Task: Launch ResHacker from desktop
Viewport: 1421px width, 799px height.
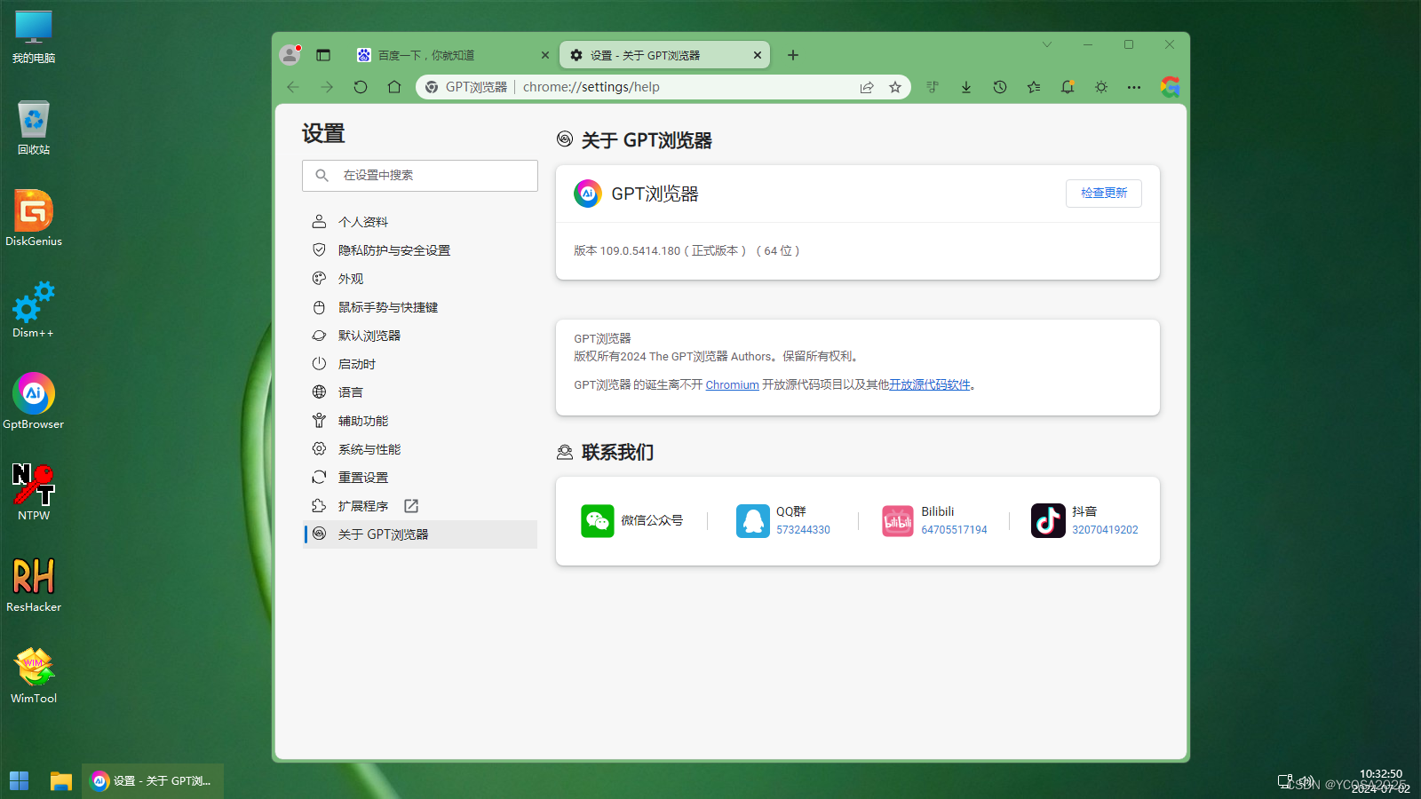Action: click(34, 584)
